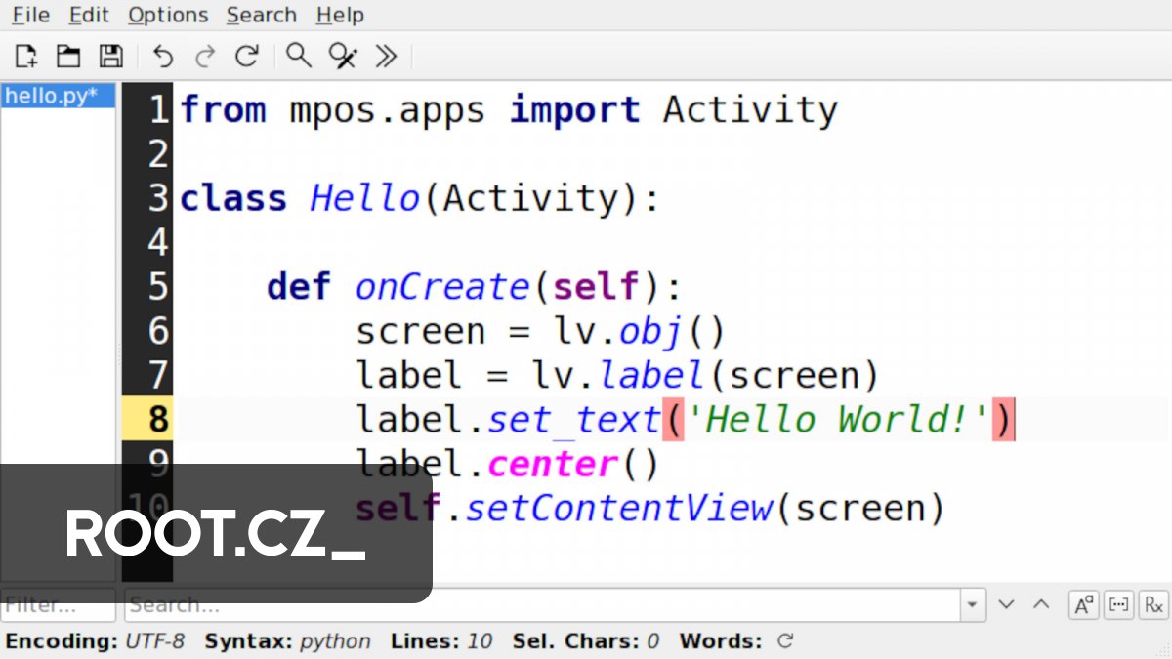Redo the last edit
This screenshot has width=1172, height=659.
[205, 56]
